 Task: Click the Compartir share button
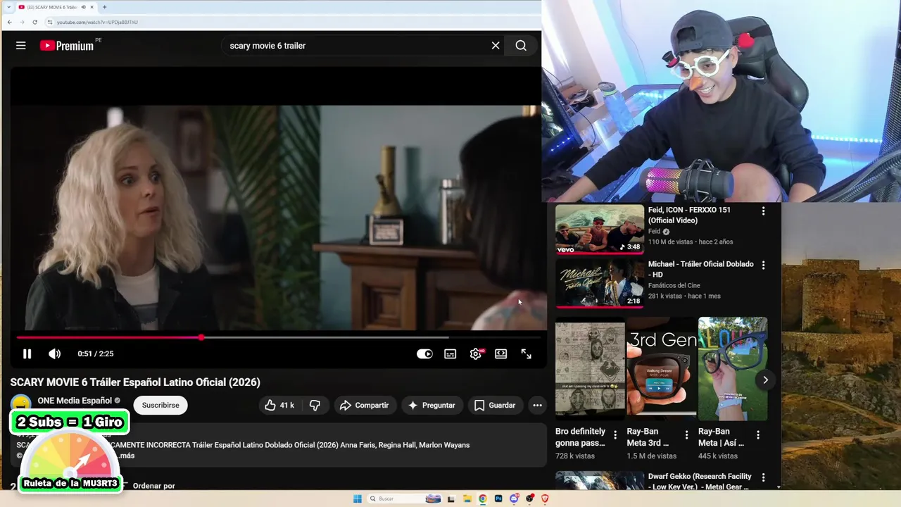click(x=364, y=405)
